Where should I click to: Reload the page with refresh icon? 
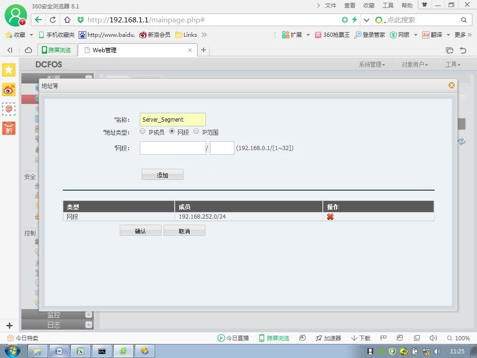point(53,20)
